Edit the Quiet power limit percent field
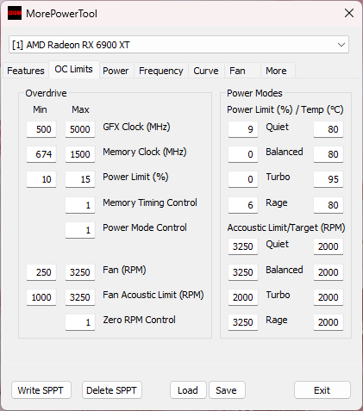 (243, 129)
